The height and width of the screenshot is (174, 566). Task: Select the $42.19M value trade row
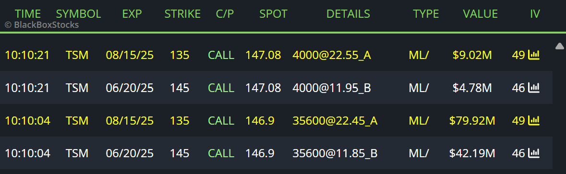point(276,153)
